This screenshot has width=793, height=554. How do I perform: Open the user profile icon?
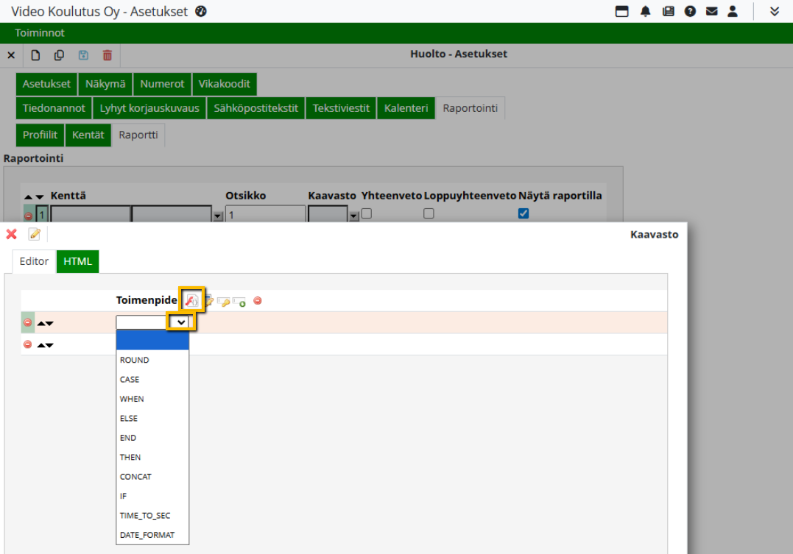point(733,11)
